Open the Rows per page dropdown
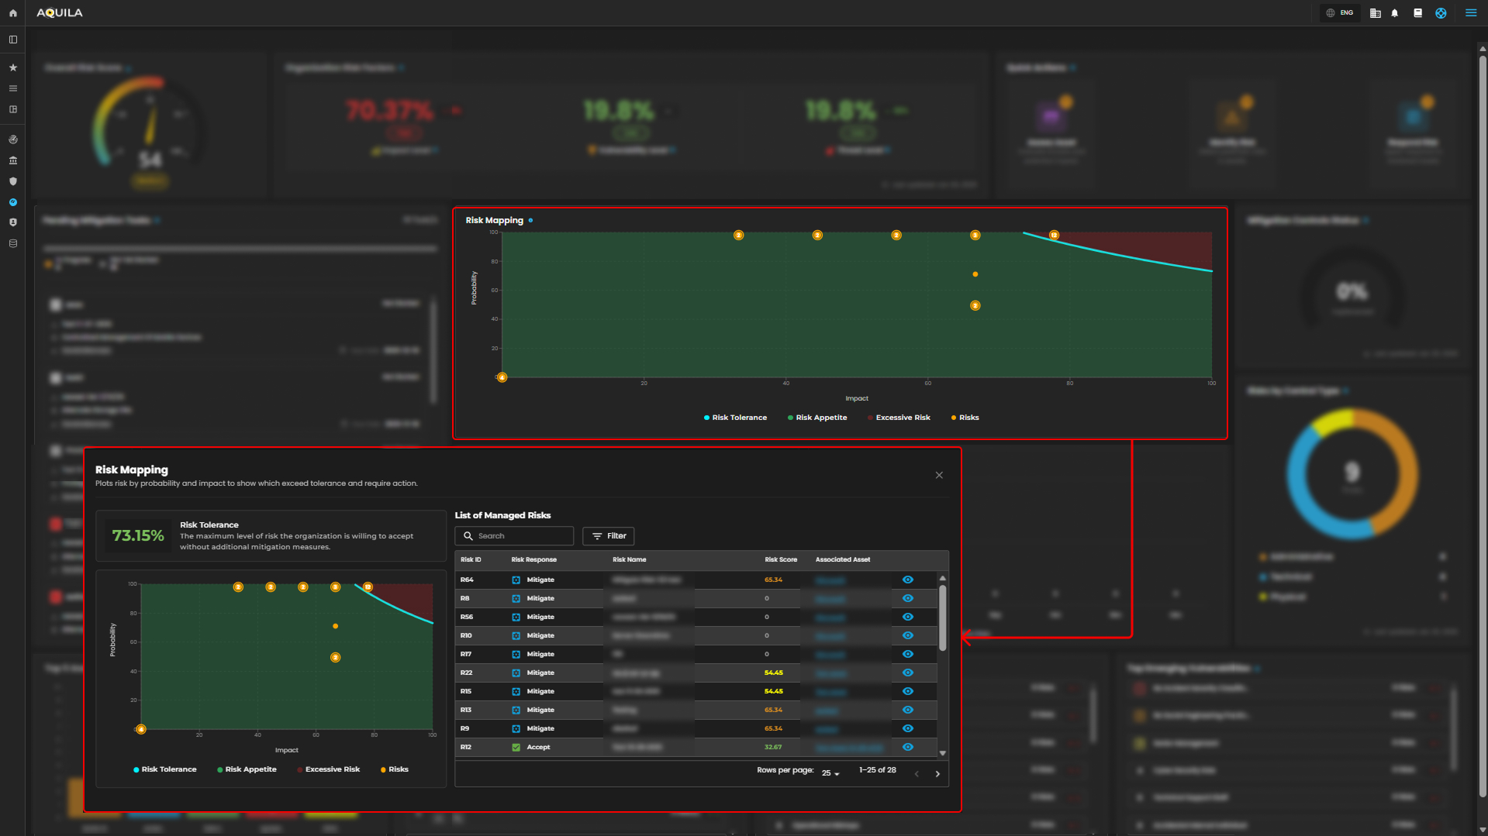 tap(830, 773)
